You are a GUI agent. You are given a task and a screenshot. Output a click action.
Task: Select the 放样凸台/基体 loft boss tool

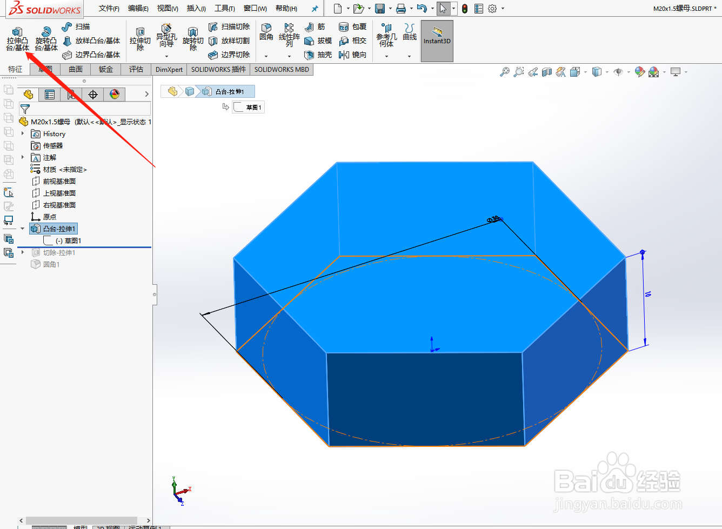[91, 41]
